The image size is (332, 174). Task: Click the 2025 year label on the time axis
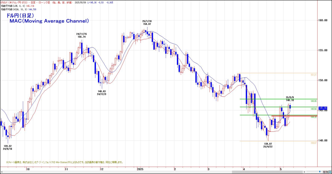point(140,169)
